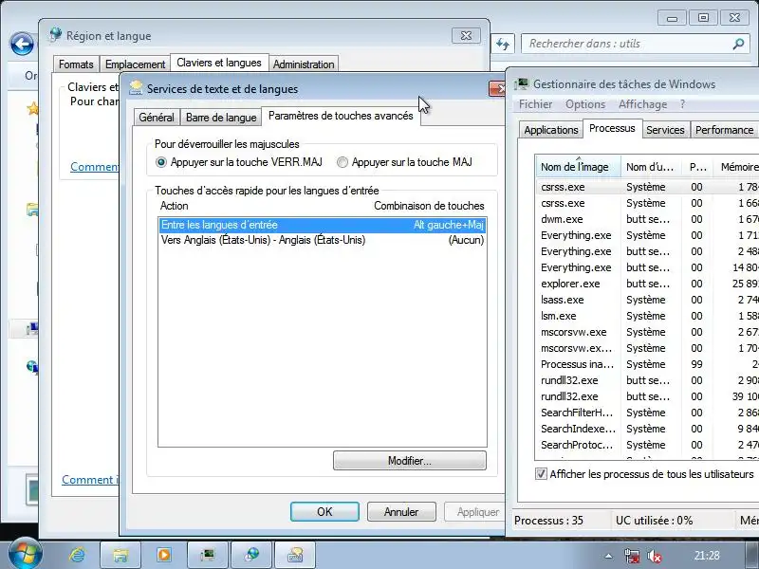
Task: Select 'Appuyer sur la touche MAJ' option
Action: tap(405, 162)
